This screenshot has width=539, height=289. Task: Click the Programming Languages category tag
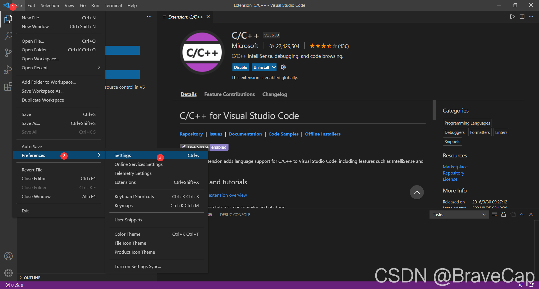[x=467, y=123]
